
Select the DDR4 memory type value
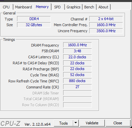pos(34,19)
